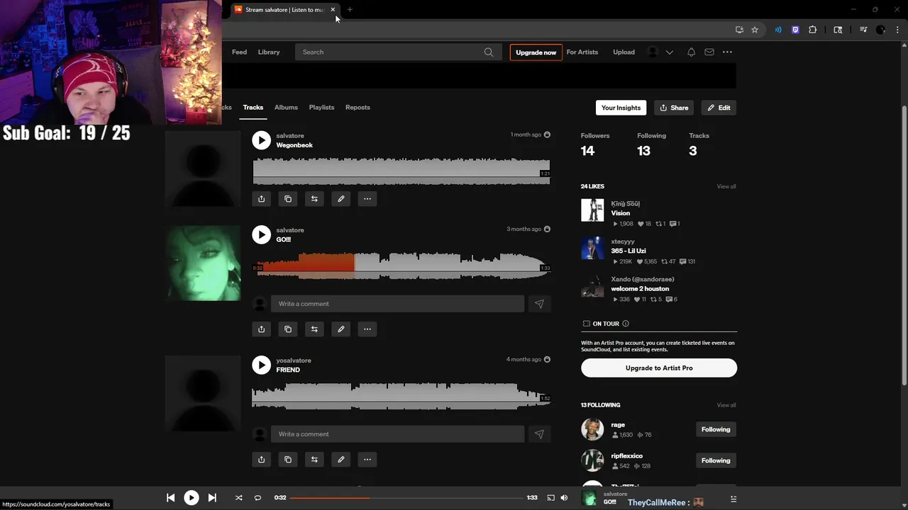Edit the Wegonbeok track
908x510 pixels.
(x=341, y=199)
